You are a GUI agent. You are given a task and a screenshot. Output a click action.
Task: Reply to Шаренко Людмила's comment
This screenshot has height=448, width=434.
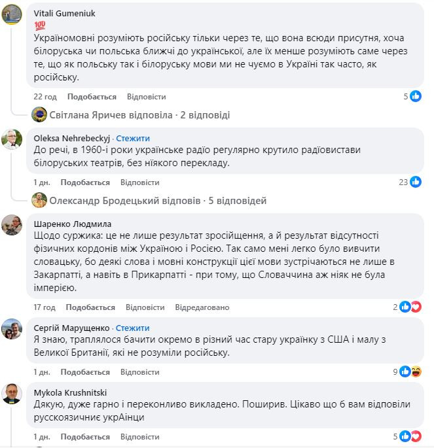point(145,307)
